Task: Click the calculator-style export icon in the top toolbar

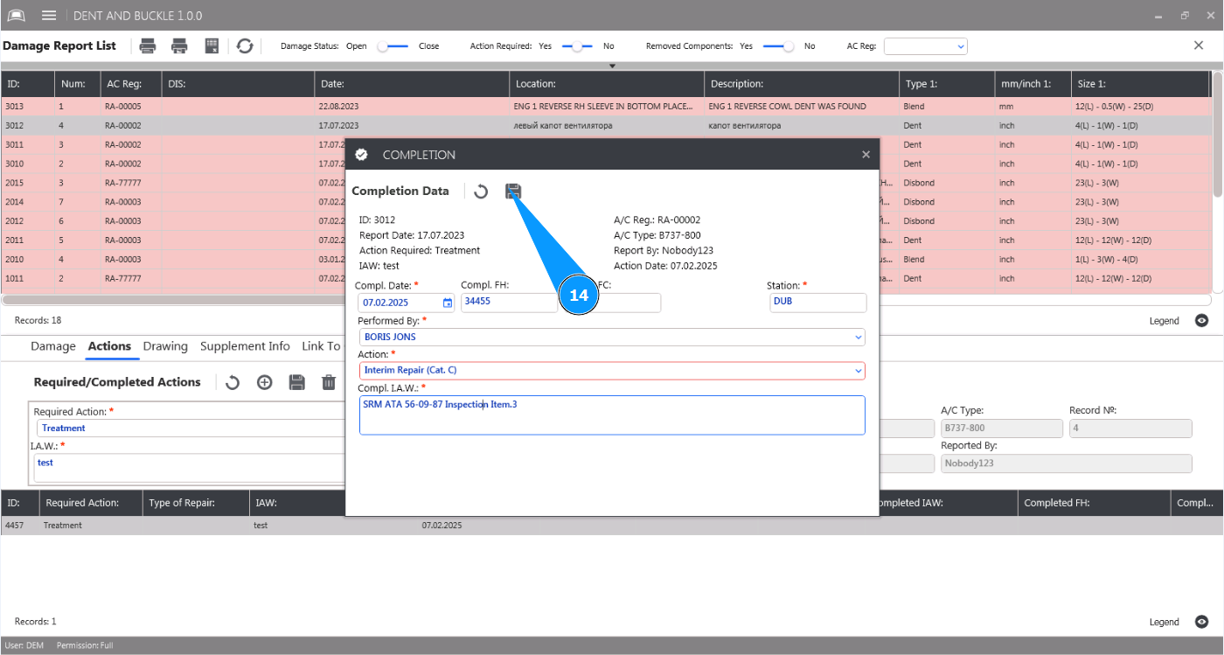Action: tap(212, 46)
